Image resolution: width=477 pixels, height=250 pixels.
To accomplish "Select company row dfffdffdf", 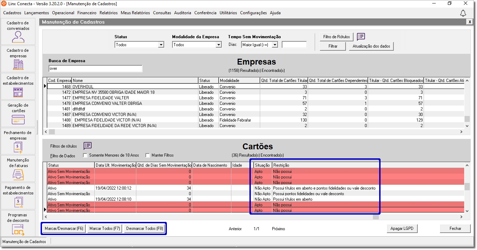I will click(x=256, y=109).
